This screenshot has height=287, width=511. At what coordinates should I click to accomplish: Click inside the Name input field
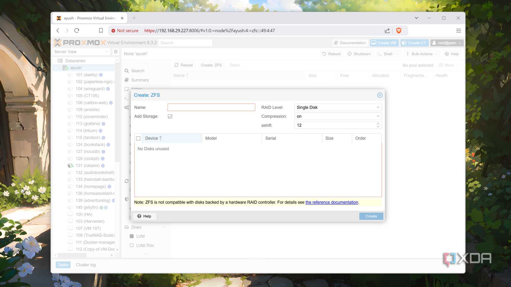click(211, 107)
